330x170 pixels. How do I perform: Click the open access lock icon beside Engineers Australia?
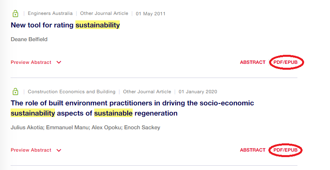click(x=15, y=13)
